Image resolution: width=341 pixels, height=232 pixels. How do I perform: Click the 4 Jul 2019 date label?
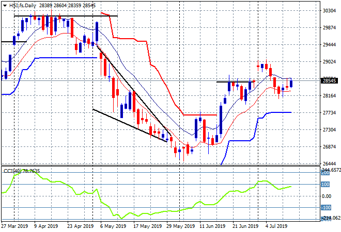pos(276,226)
